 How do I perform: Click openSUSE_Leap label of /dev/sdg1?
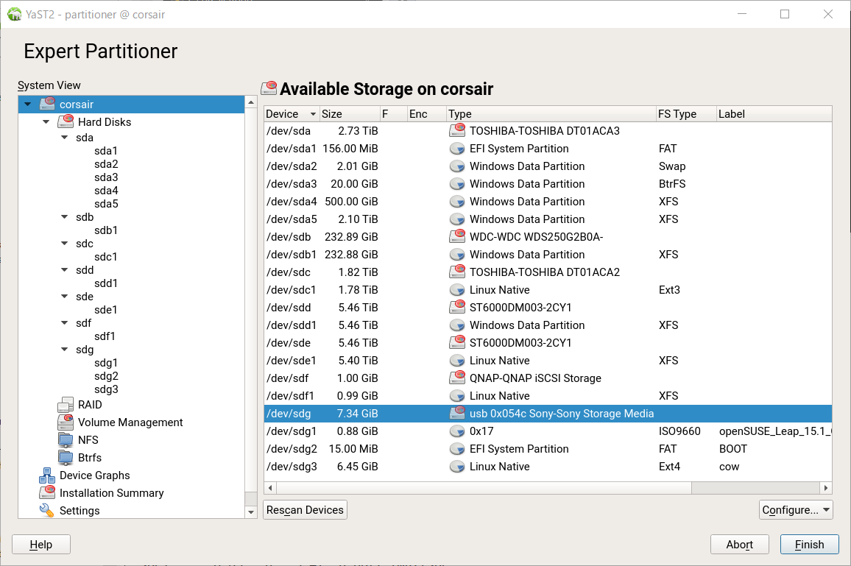[x=774, y=431]
